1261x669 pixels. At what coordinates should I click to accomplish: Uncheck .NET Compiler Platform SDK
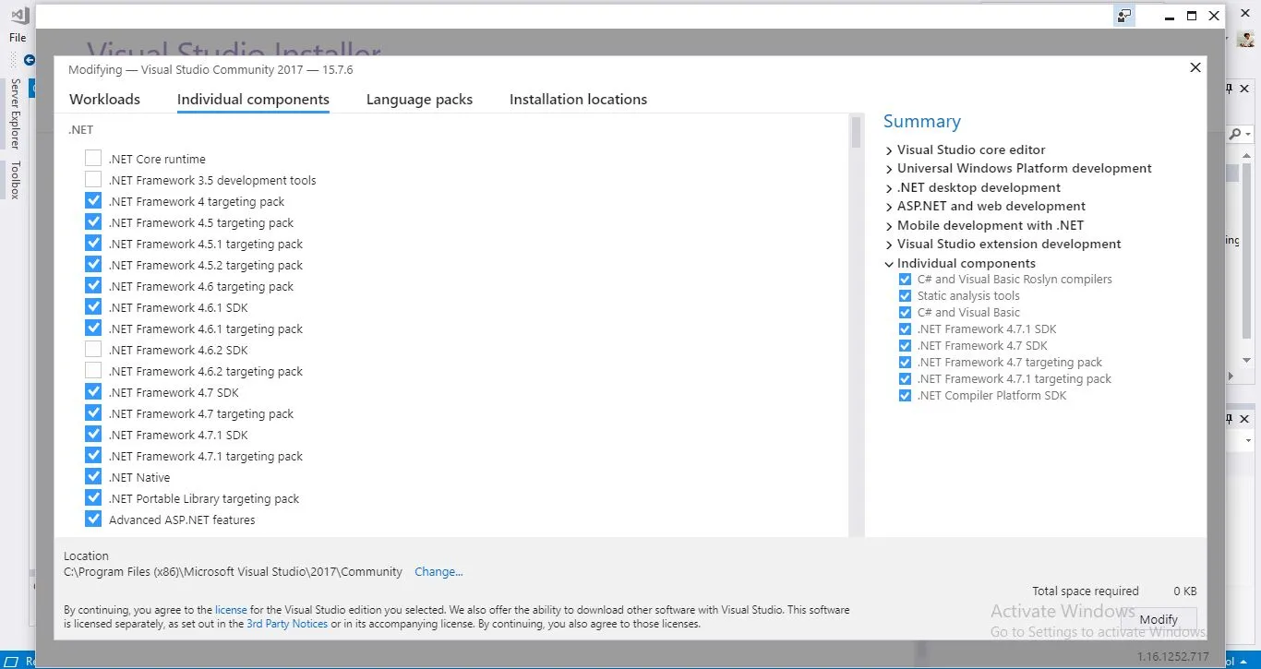[x=905, y=396]
